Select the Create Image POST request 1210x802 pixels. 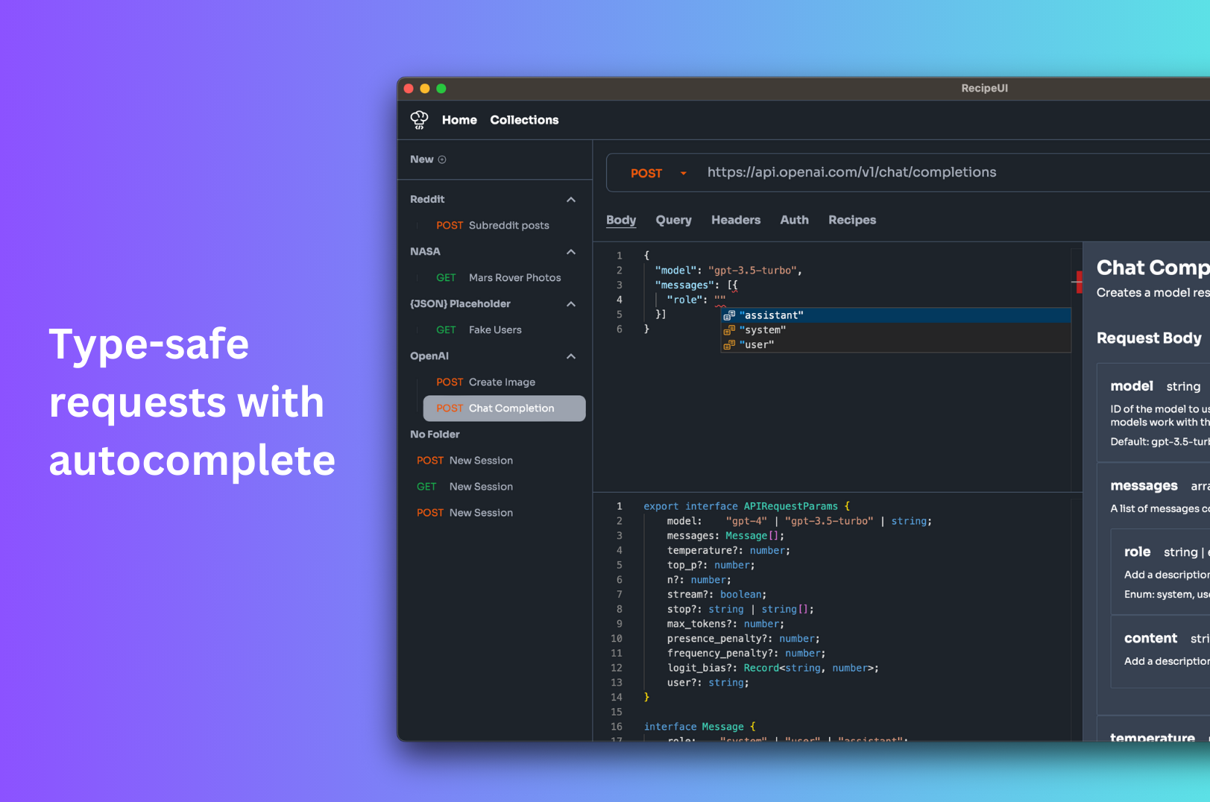501,382
